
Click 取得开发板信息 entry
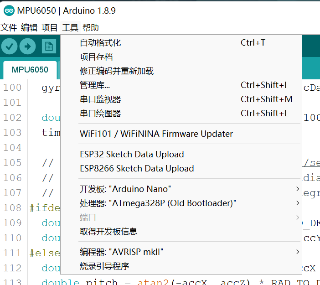point(181,232)
